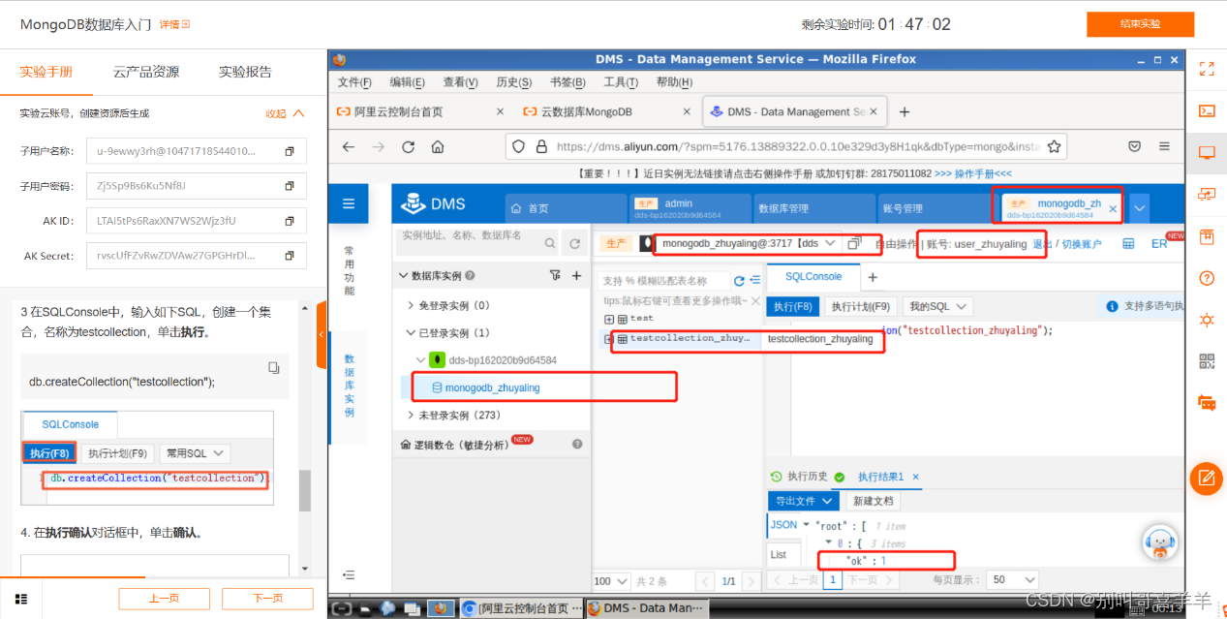The width and height of the screenshot is (1227, 619).
Task: Open the DMS tabs overflow dropdown
Action: coord(1140,207)
